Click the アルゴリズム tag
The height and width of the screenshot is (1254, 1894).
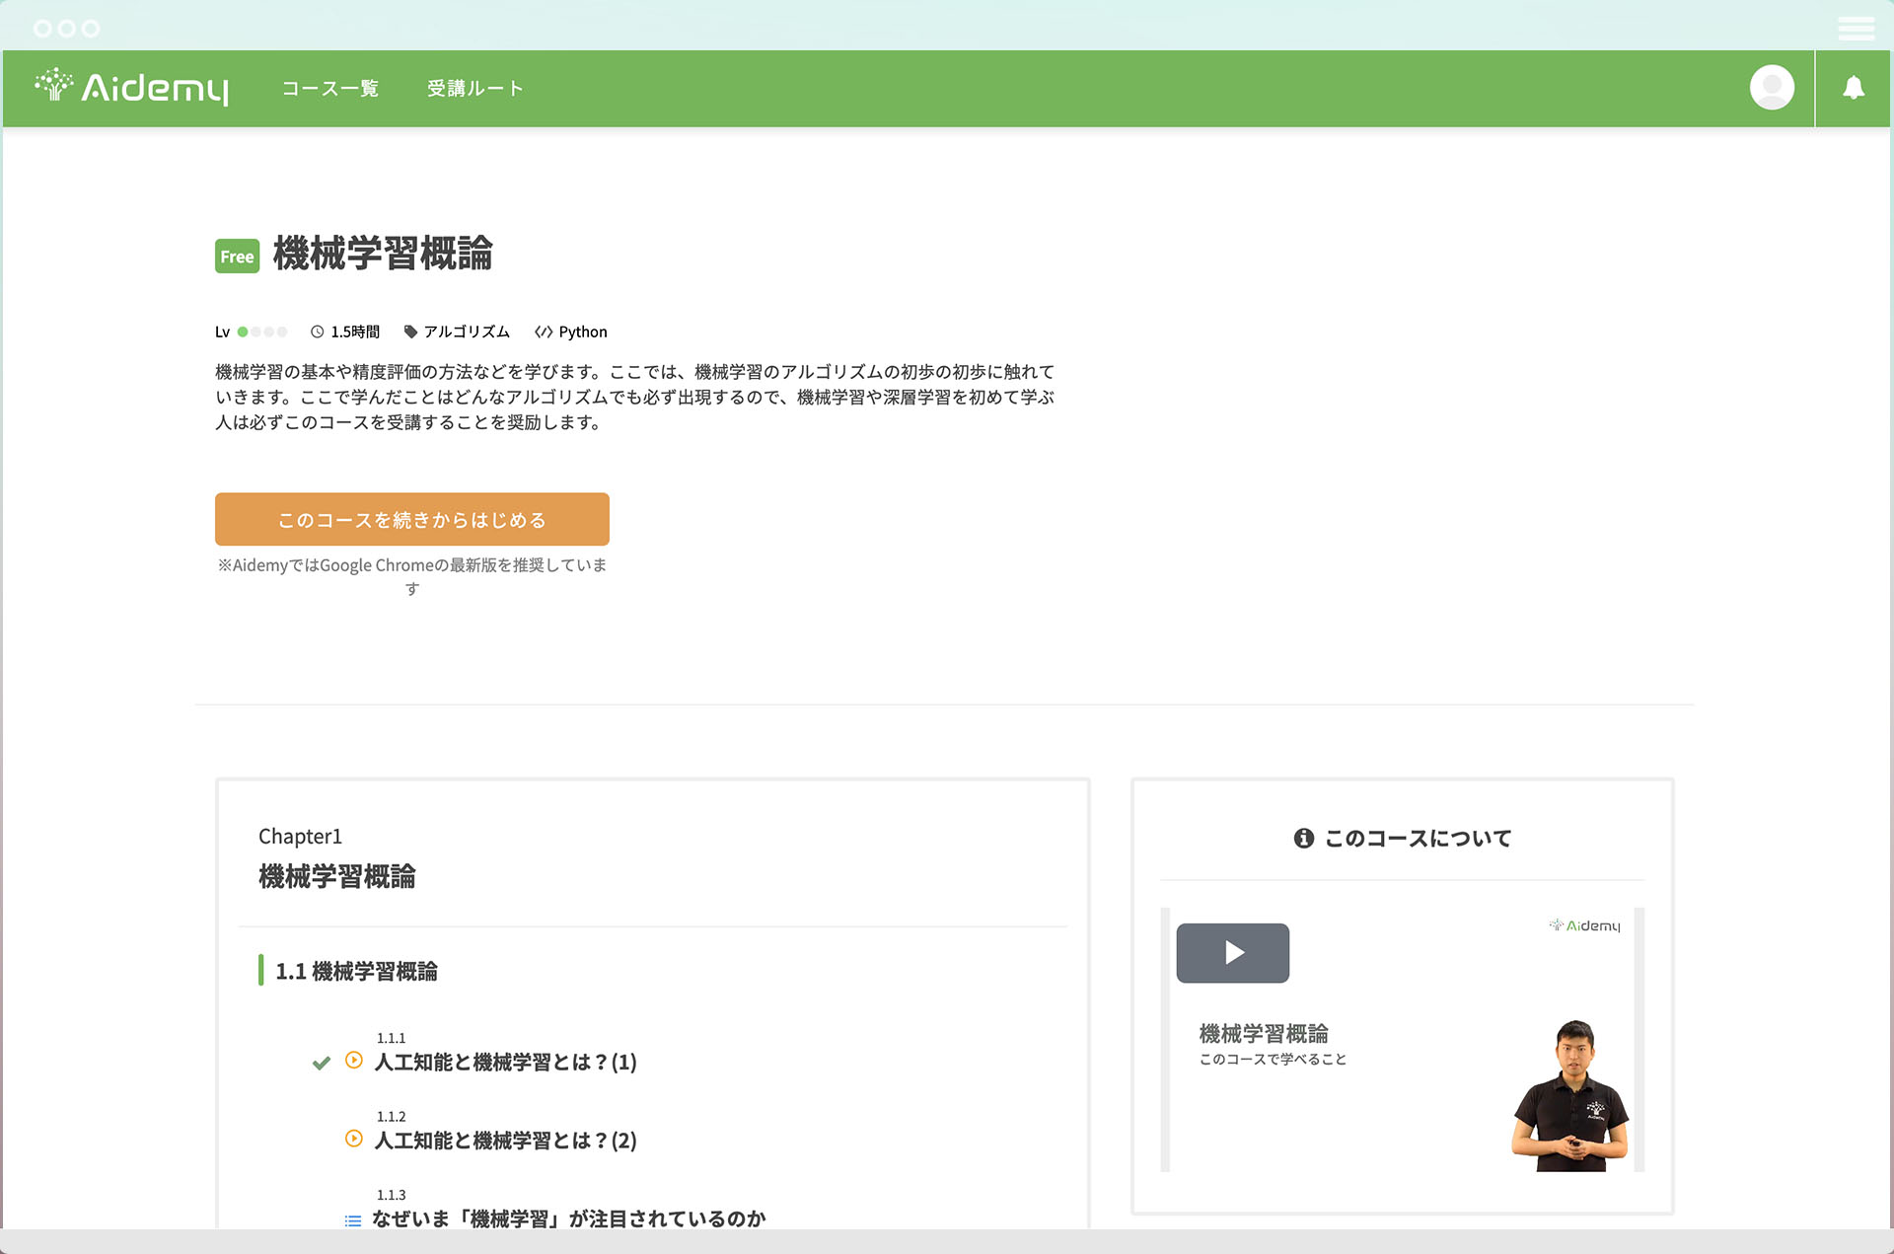458,332
